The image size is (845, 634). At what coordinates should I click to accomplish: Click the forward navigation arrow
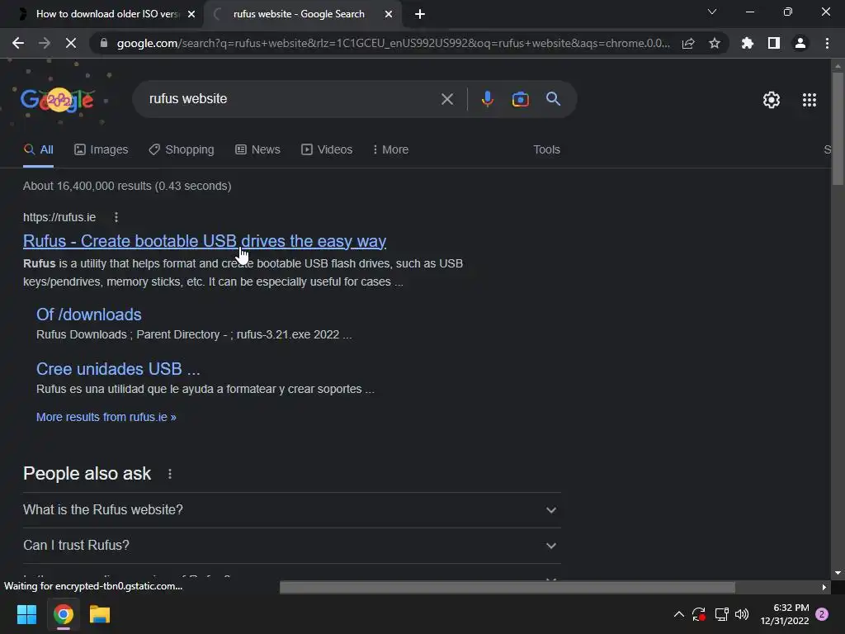[45, 43]
